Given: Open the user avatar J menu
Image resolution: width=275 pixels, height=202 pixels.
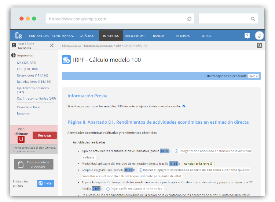Looking at the screenshot, I should (259, 35).
